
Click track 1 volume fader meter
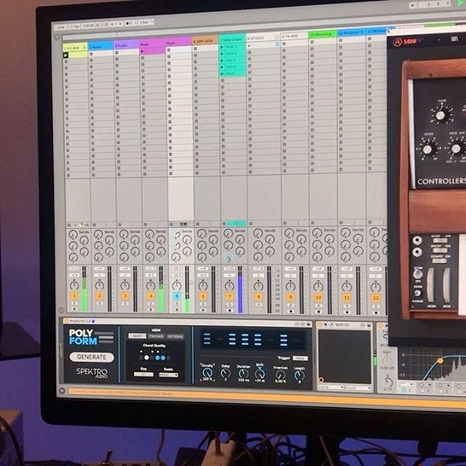[x=84, y=289]
